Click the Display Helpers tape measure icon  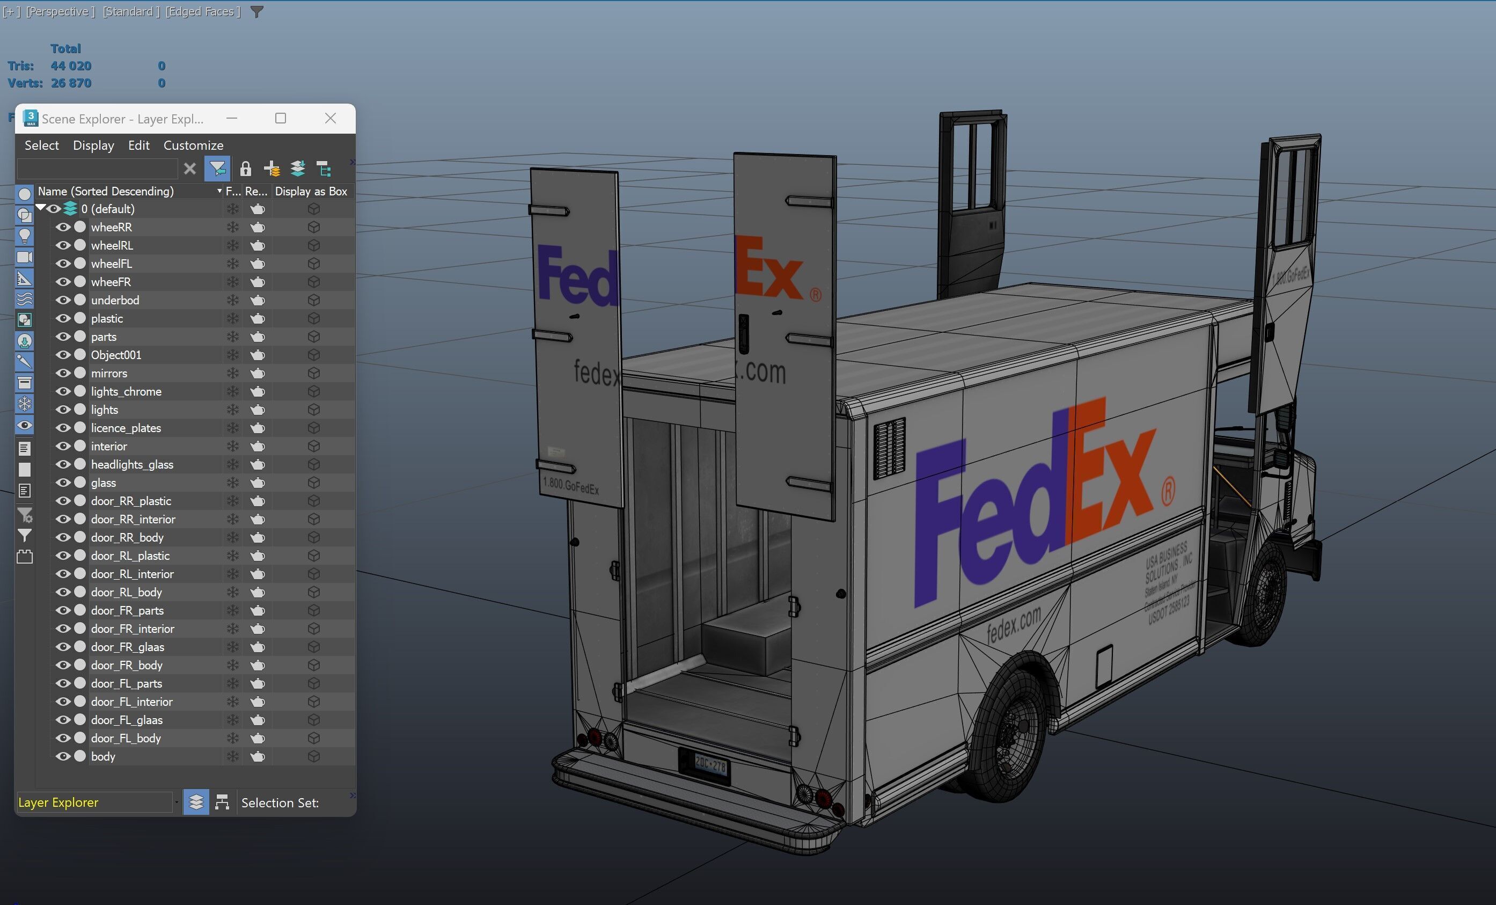tap(24, 278)
